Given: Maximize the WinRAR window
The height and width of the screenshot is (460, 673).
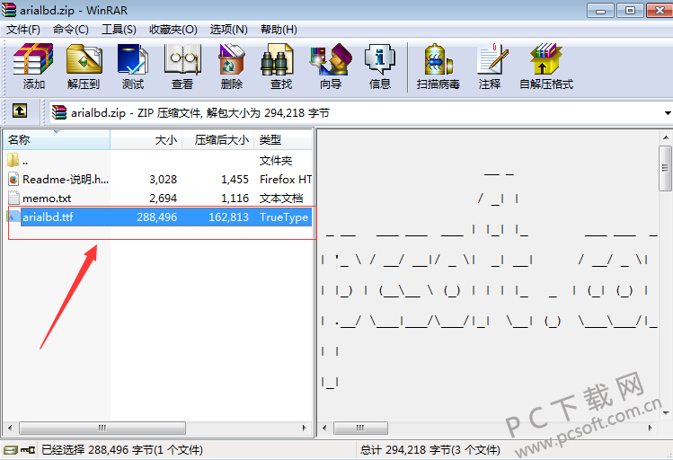Looking at the screenshot, I should click(x=630, y=10).
